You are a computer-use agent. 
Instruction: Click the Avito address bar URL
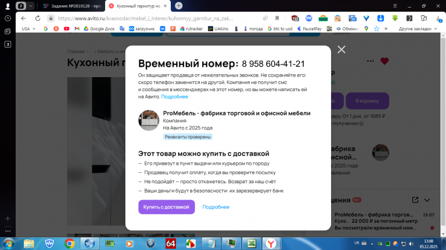(145, 19)
